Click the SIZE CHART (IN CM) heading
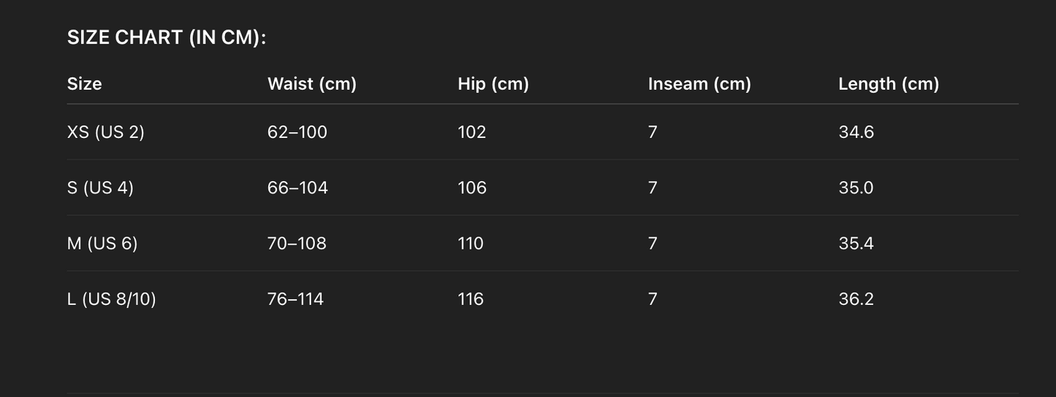The image size is (1056, 397). 167,38
